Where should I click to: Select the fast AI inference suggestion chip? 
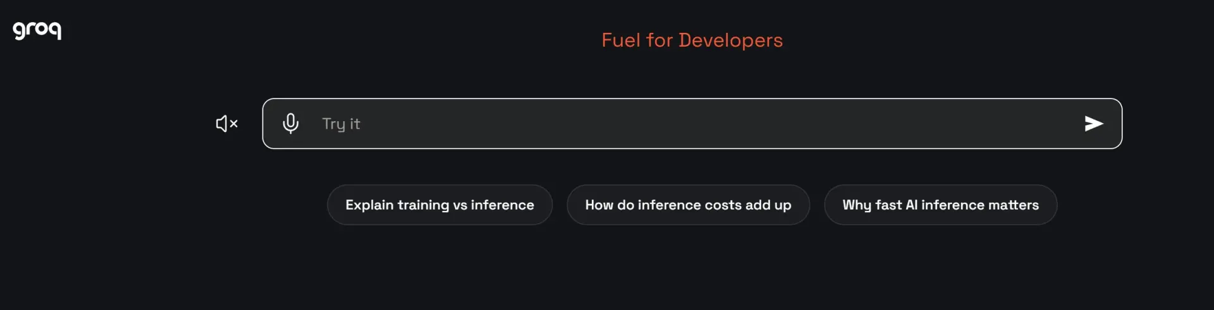[940, 205]
